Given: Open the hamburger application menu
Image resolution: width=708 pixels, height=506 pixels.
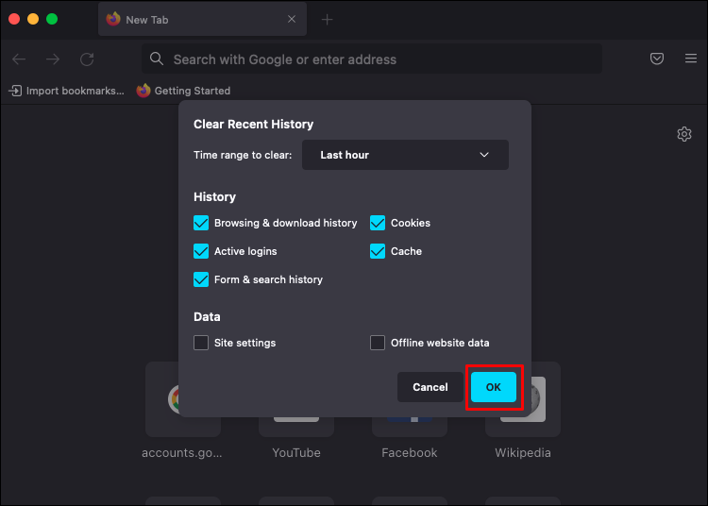Looking at the screenshot, I should [690, 59].
